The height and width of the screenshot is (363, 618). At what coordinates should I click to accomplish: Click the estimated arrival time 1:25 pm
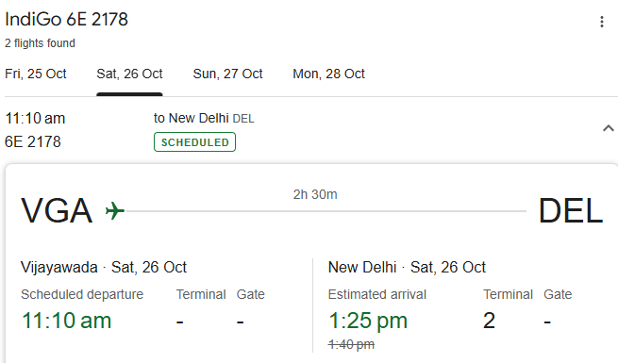pos(368,321)
